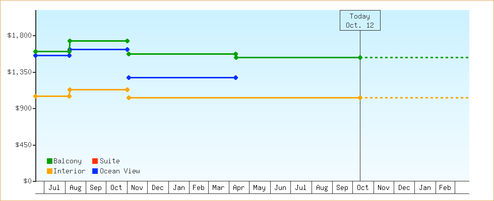Select the Mar month label
The image size is (494, 201).
[x=218, y=188]
